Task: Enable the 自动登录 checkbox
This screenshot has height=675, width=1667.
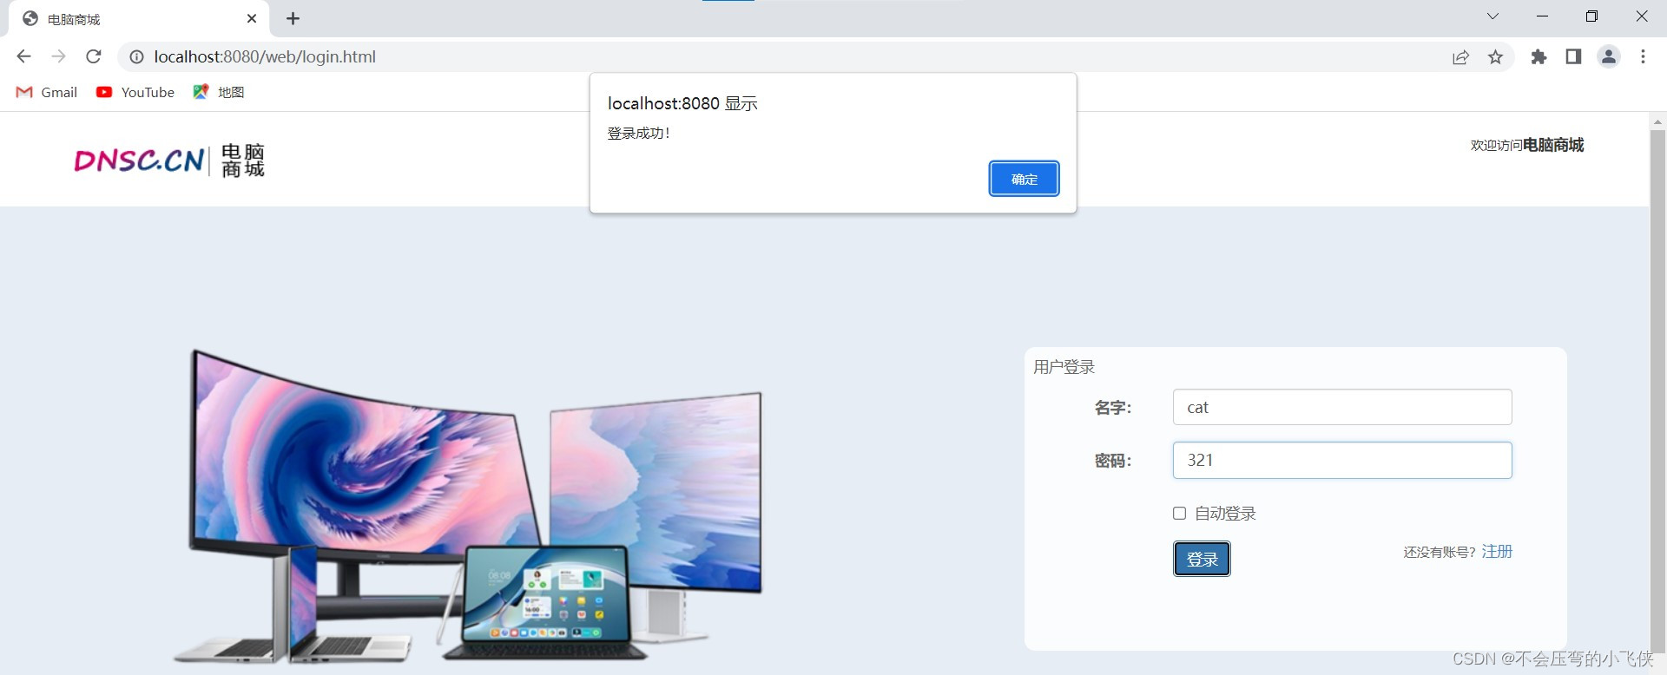Action: (1179, 513)
